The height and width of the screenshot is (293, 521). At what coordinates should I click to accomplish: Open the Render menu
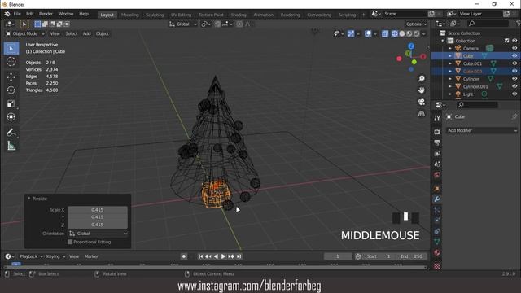point(46,14)
